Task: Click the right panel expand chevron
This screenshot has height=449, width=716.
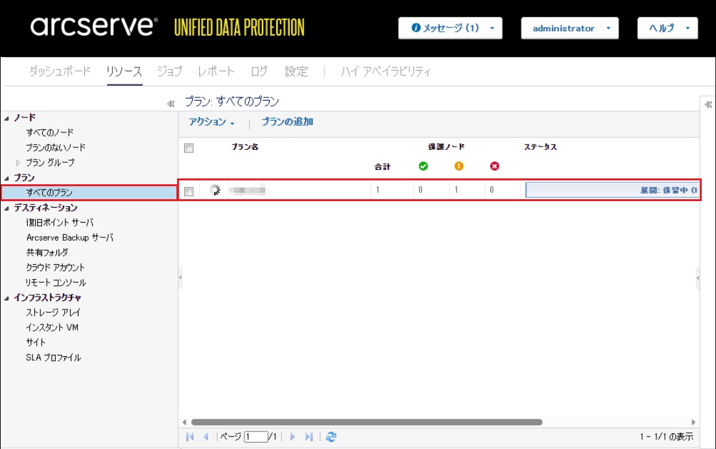Action: pyautogui.click(x=708, y=104)
